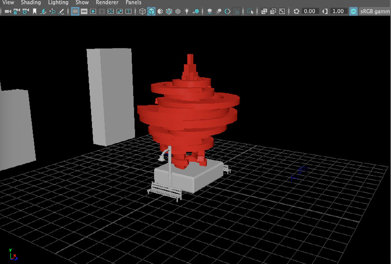
Task: Open the Lighting menu
Action: click(x=58, y=3)
